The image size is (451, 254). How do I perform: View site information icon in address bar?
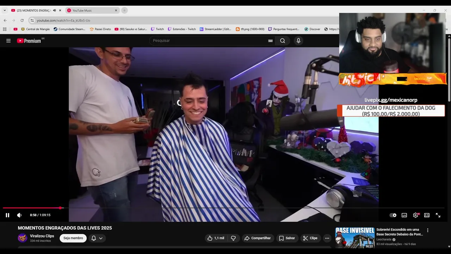tap(32, 20)
